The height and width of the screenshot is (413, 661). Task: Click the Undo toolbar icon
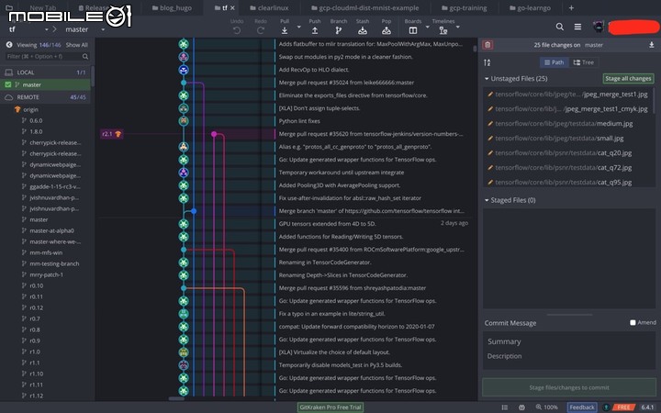(237, 30)
